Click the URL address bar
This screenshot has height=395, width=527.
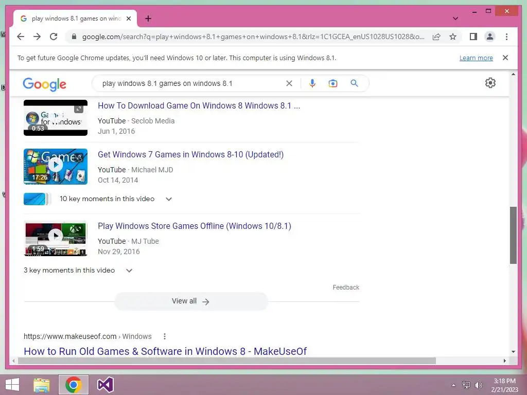tap(253, 37)
